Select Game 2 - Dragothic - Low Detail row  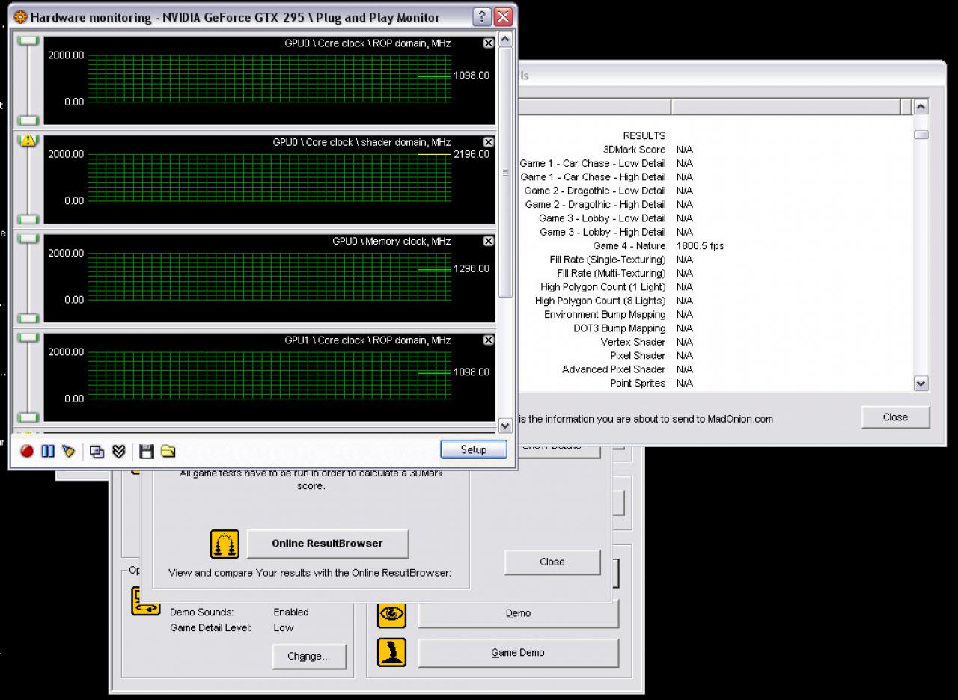click(x=715, y=191)
